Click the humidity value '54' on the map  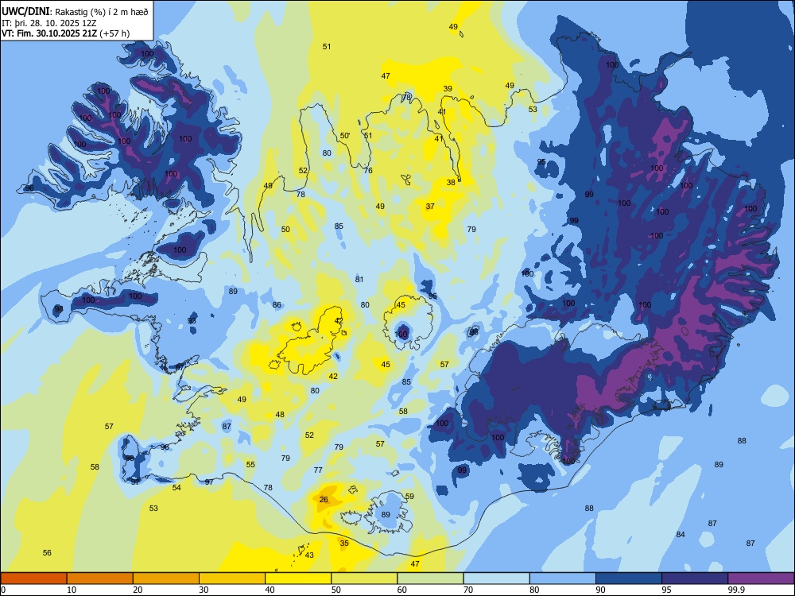[x=176, y=488]
